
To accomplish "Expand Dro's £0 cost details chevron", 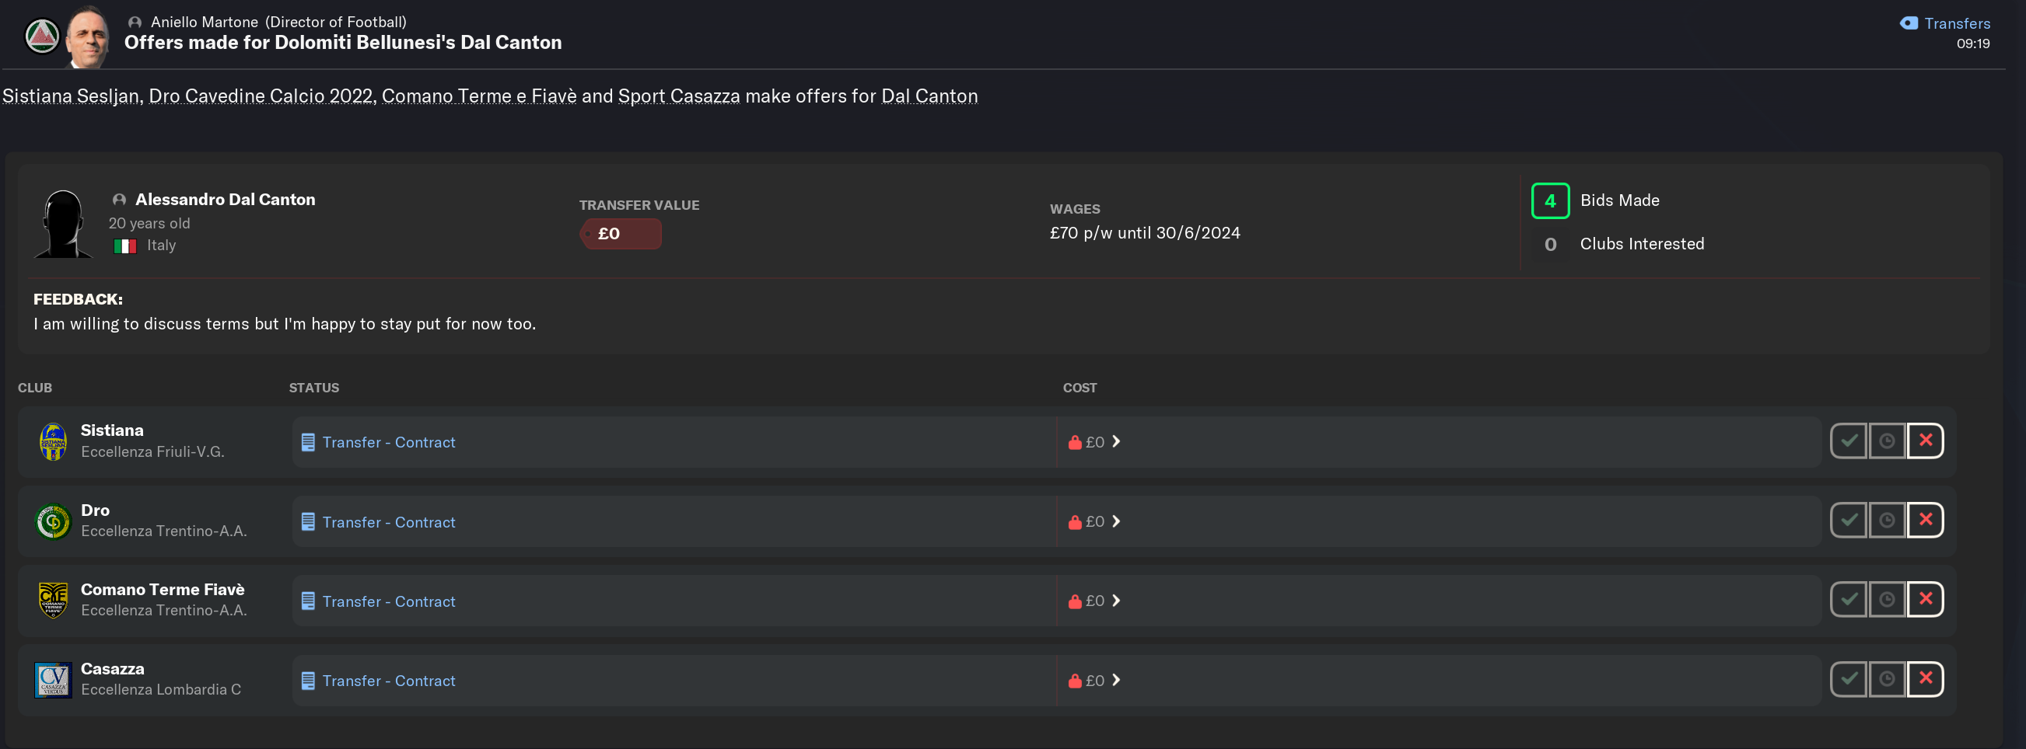I will coord(1116,521).
